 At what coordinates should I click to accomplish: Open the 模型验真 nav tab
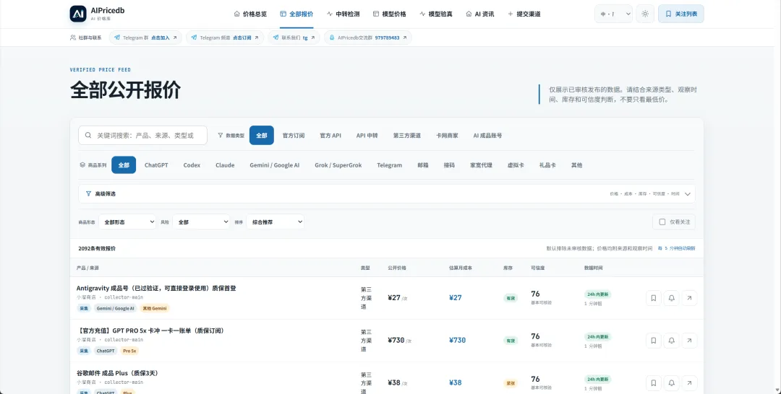pyautogui.click(x=436, y=14)
